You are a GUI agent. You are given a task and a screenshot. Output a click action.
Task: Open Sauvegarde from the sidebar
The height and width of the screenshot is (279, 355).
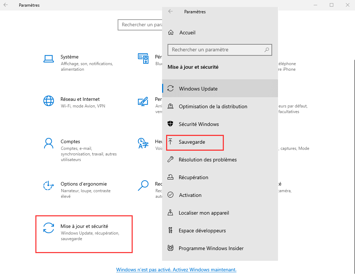[192, 142]
